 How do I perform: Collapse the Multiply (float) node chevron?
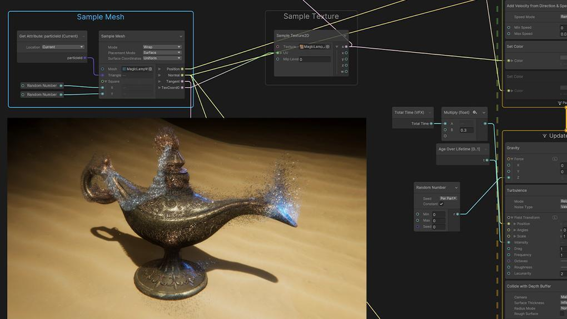484,112
